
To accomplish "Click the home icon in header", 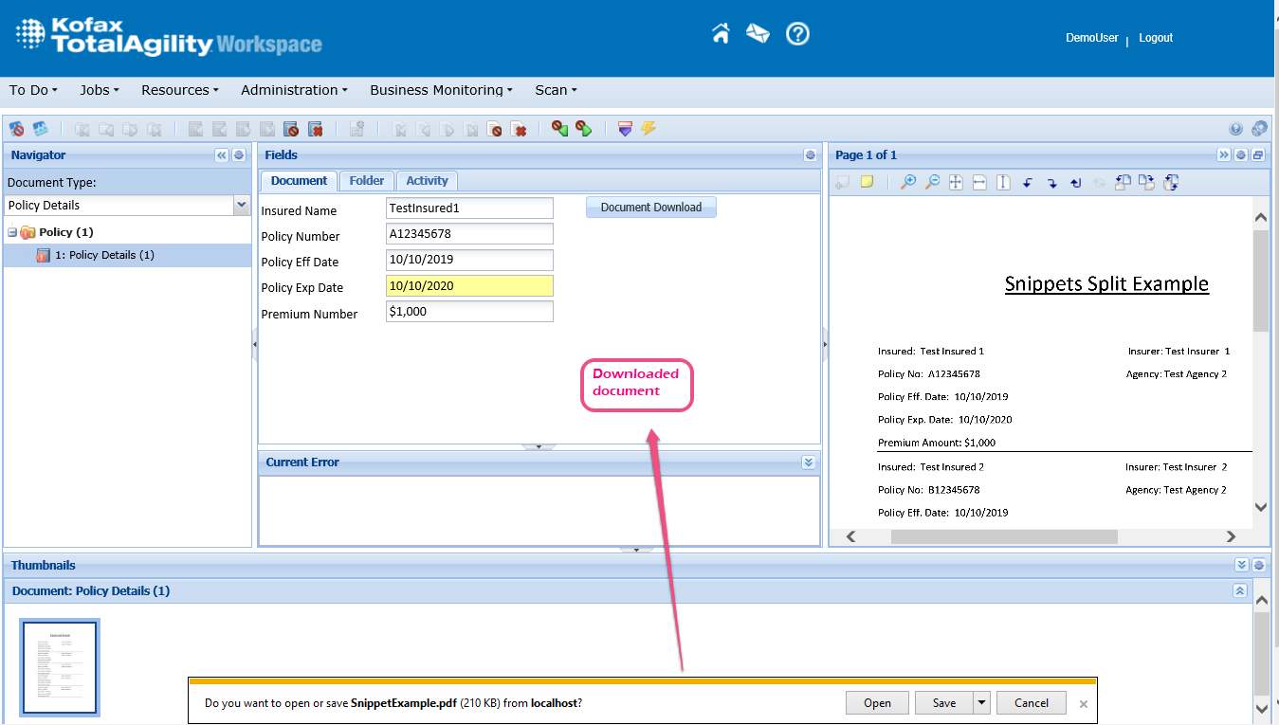I will tap(721, 34).
